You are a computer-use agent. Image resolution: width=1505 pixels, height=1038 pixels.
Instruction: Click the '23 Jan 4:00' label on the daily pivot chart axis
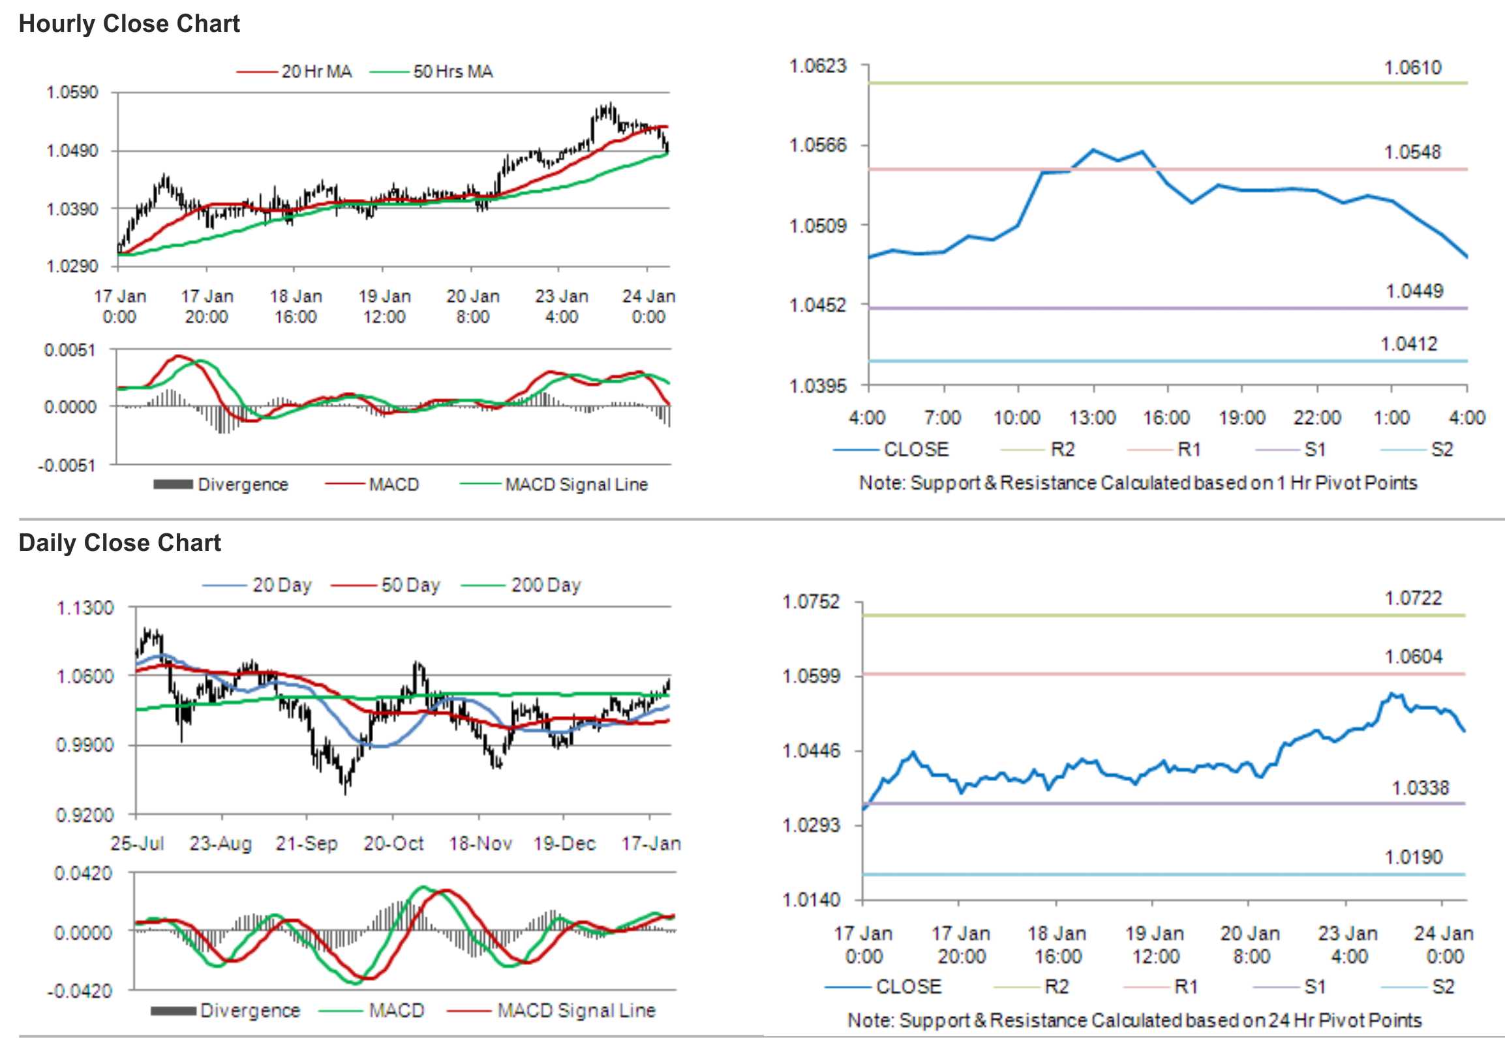coord(1348,945)
